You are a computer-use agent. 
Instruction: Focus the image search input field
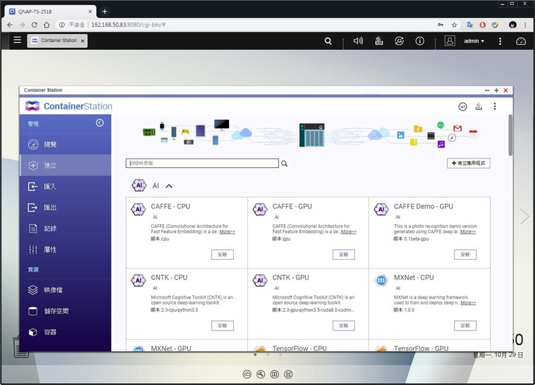click(202, 163)
